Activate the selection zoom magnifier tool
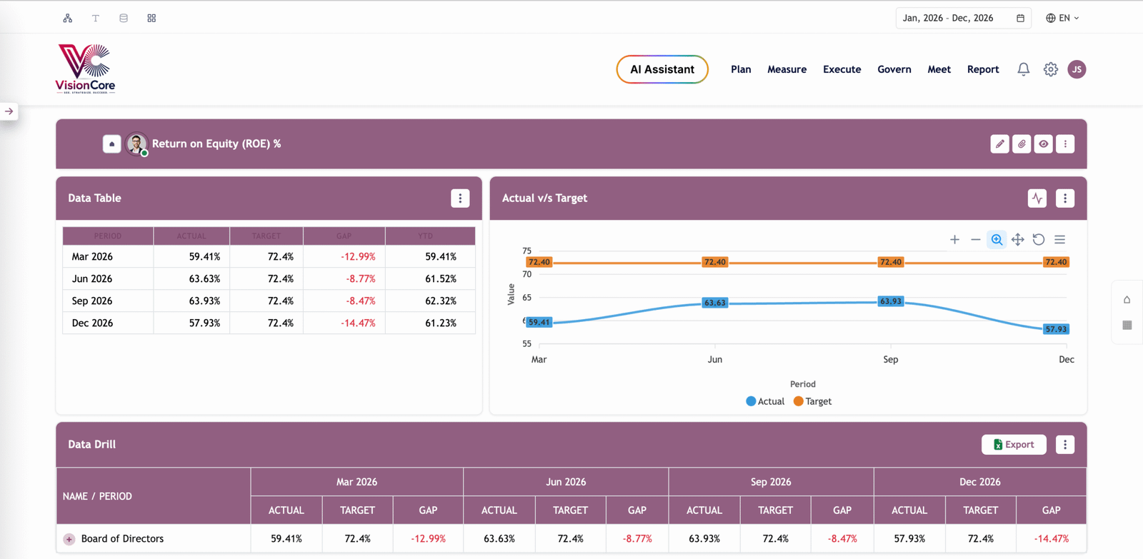The width and height of the screenshot is (1143, 559). point(997,240)
